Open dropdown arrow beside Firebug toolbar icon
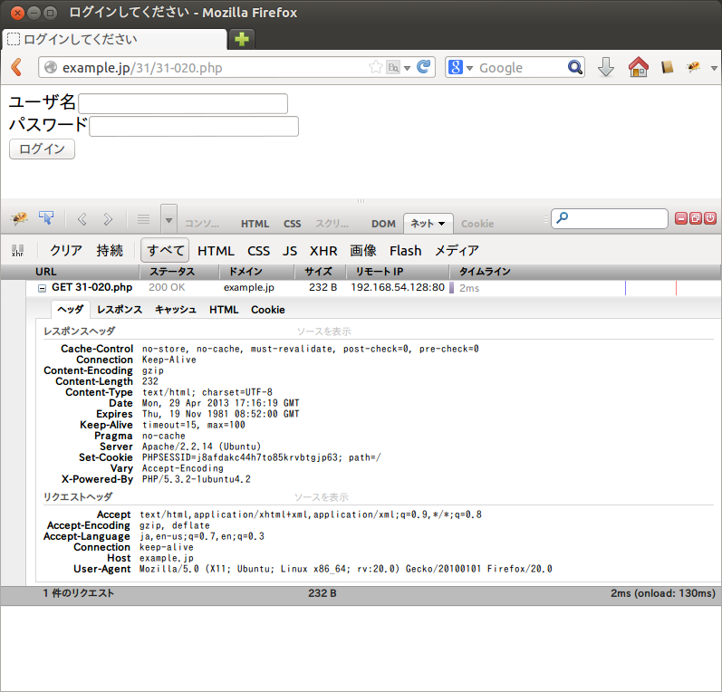 pos(714,68)
